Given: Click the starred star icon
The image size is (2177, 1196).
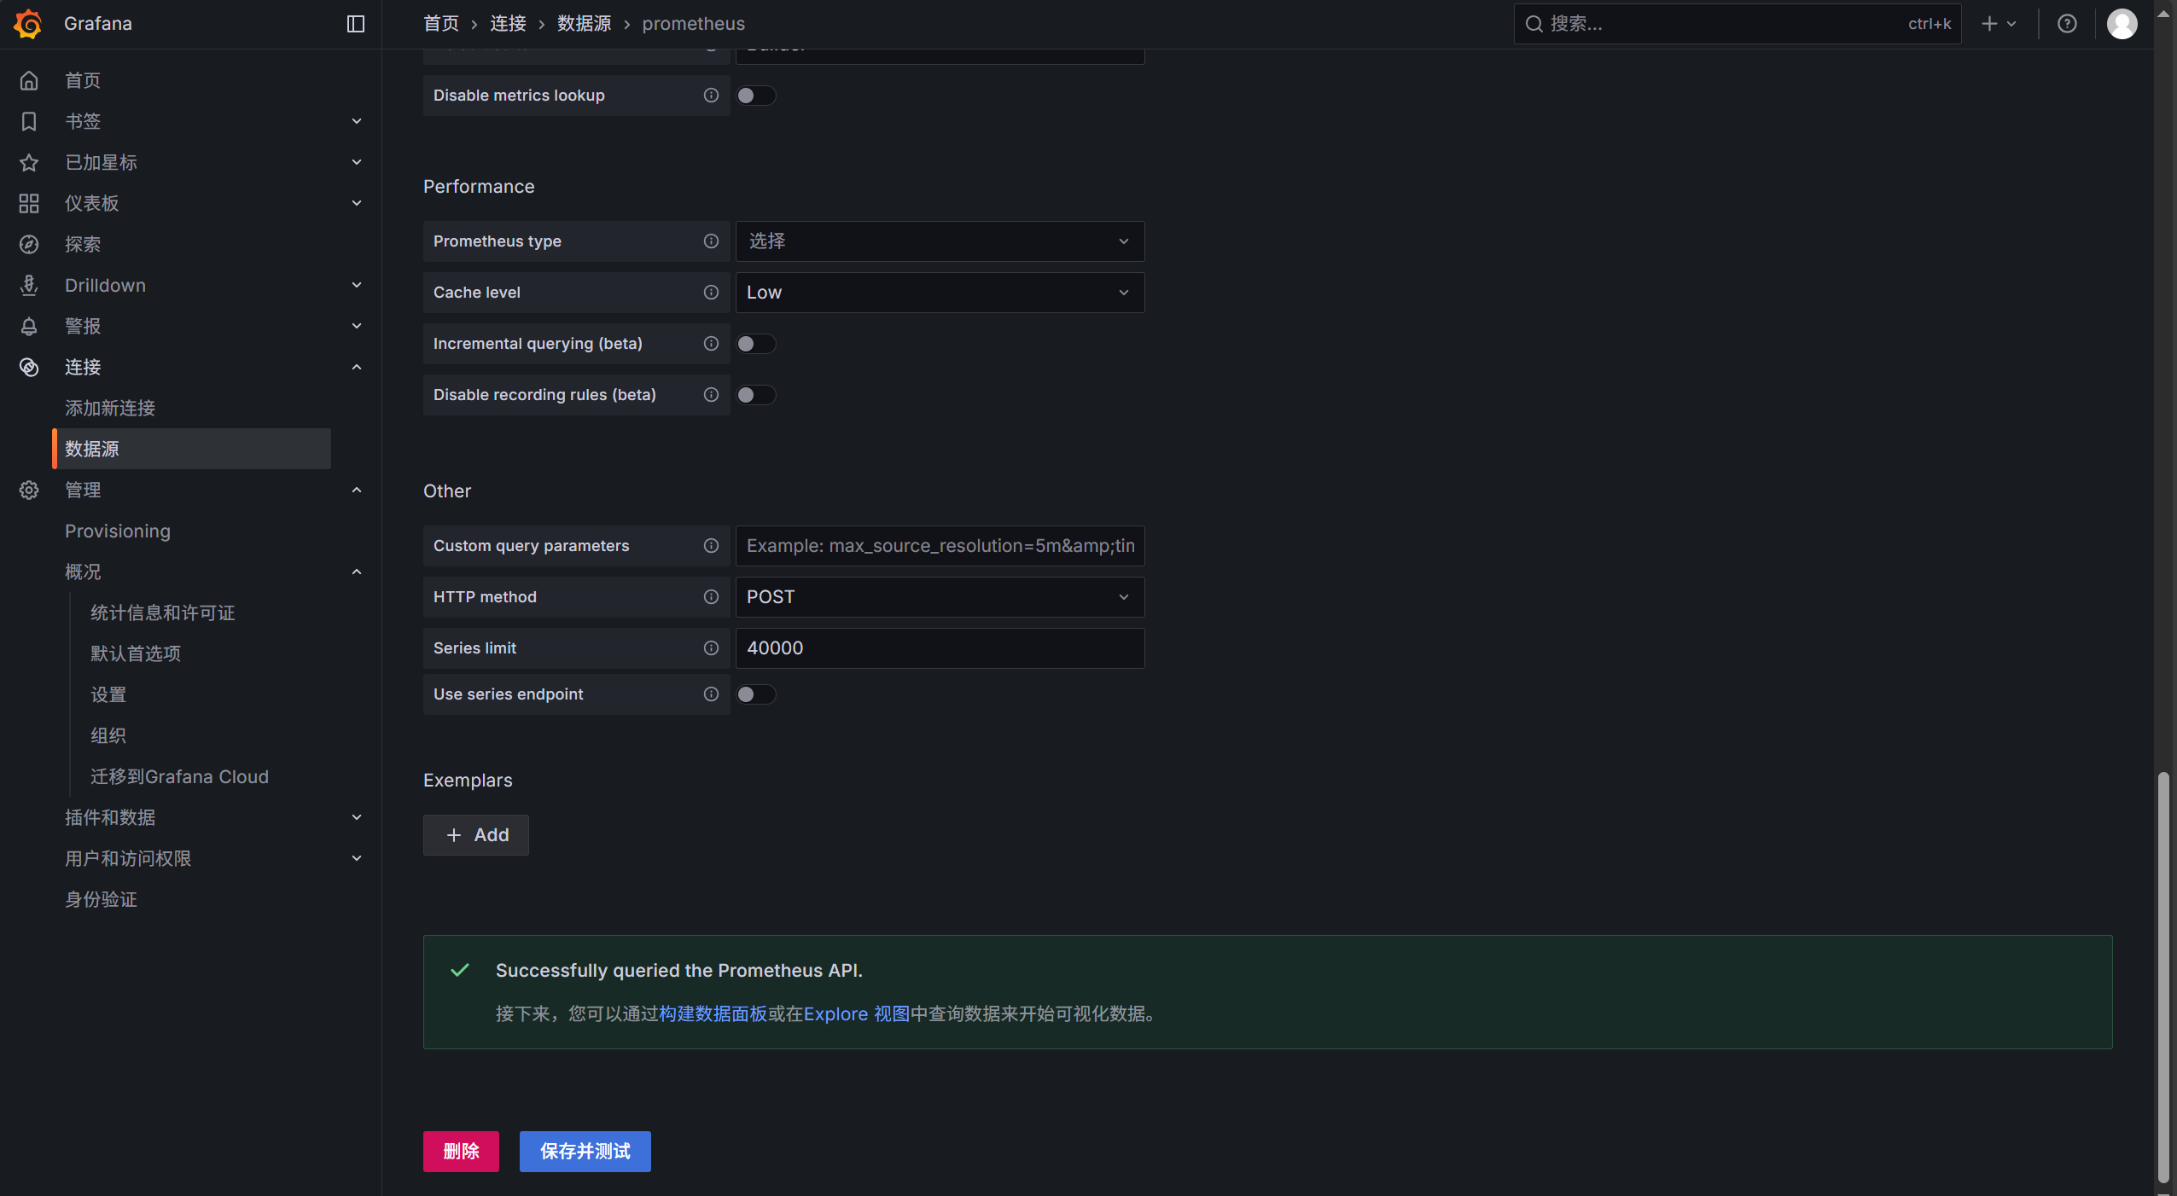Looking at the screenshot, I should point(29,162).
